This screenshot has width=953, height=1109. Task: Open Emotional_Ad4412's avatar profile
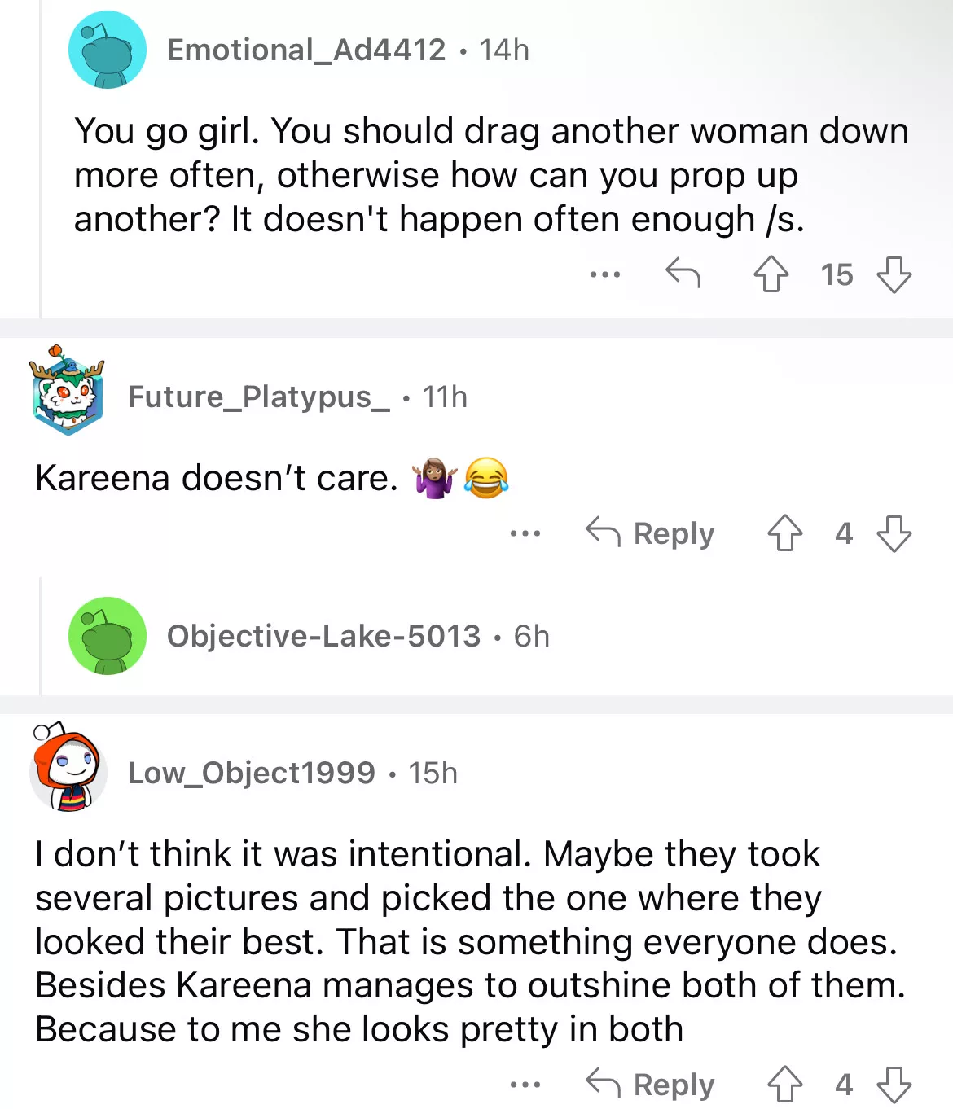tap(108, 50)
